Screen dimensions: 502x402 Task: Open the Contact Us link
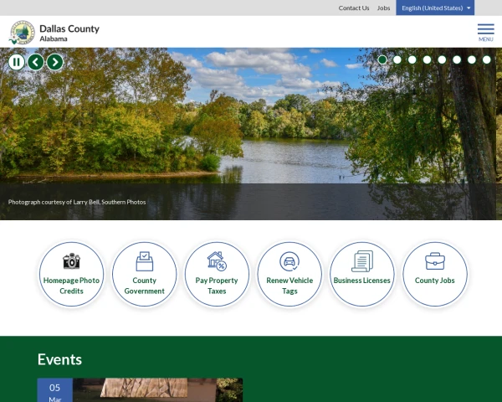tap(353, 8)
